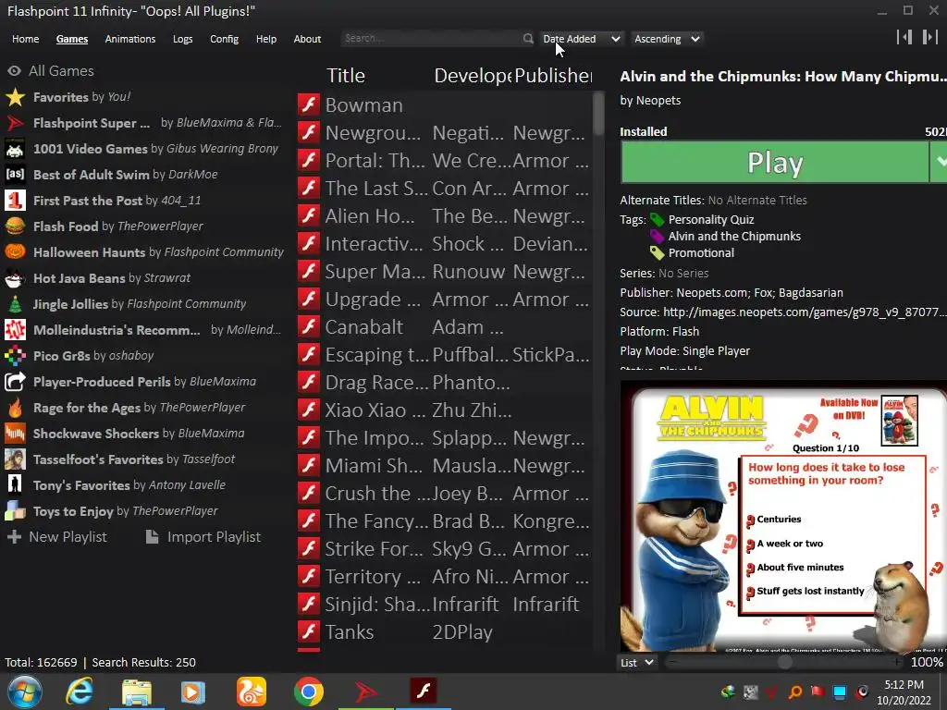Collapse the left sidebar with the toolbar arrow icon
Viewport: 947px width, 710px height.
[x=904, y=37]
